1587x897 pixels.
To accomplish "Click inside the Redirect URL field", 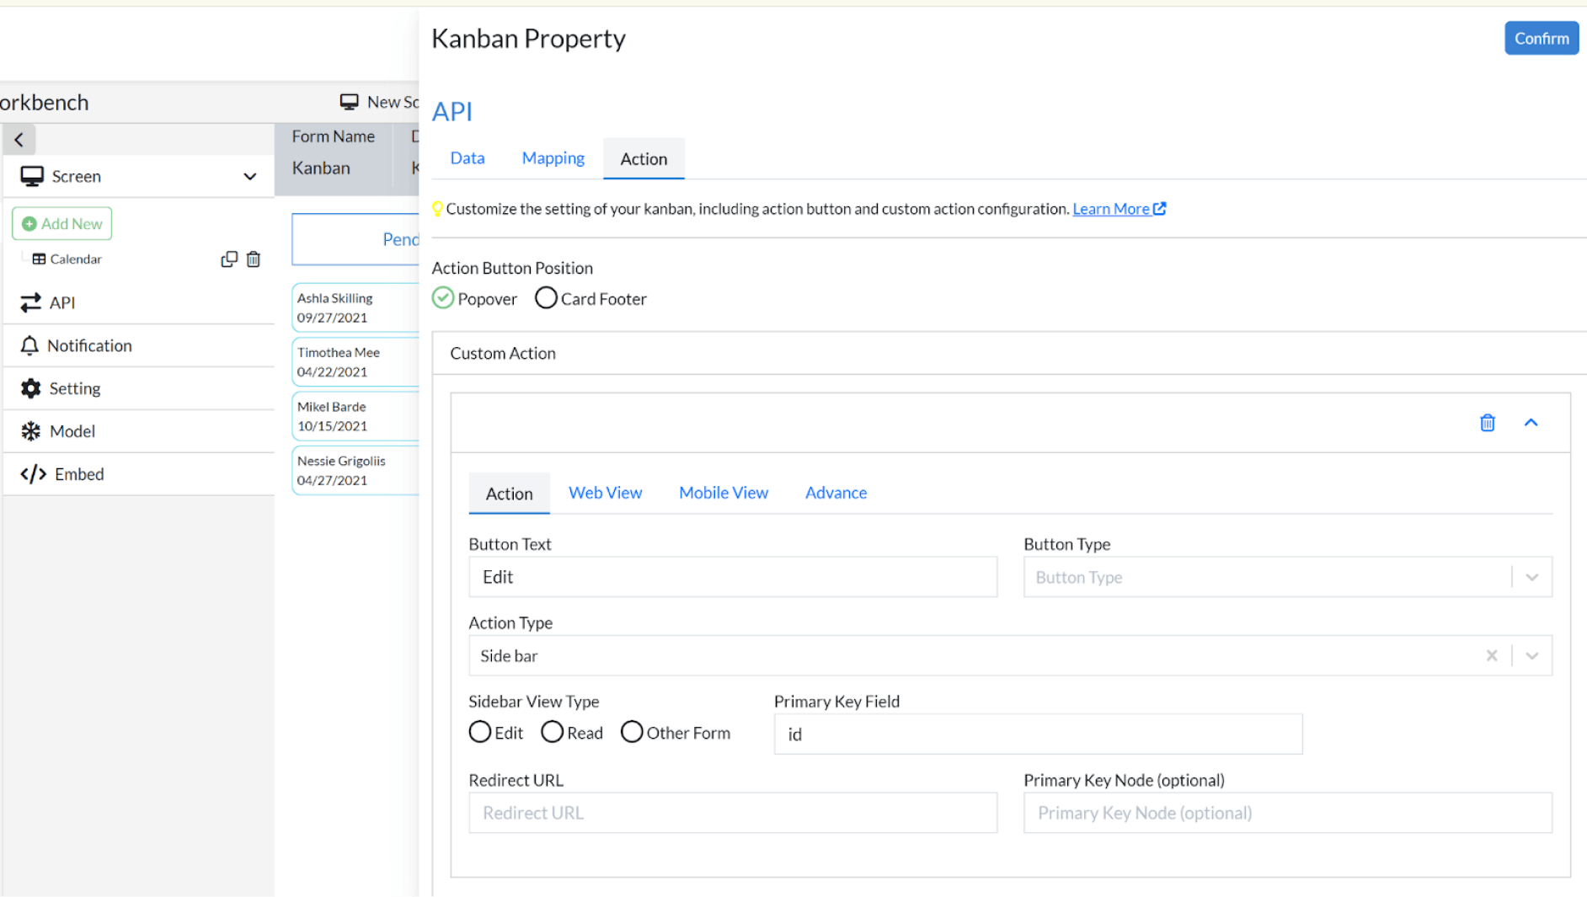I will pos(732,812).
